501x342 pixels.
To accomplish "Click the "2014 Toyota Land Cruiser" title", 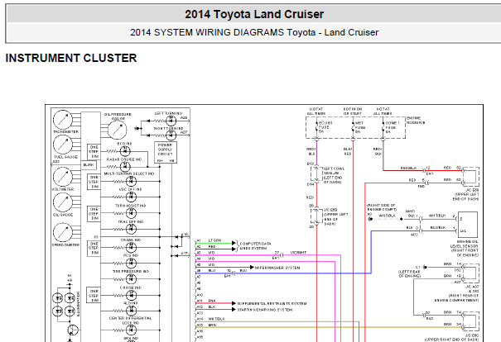I will (254, 14).
